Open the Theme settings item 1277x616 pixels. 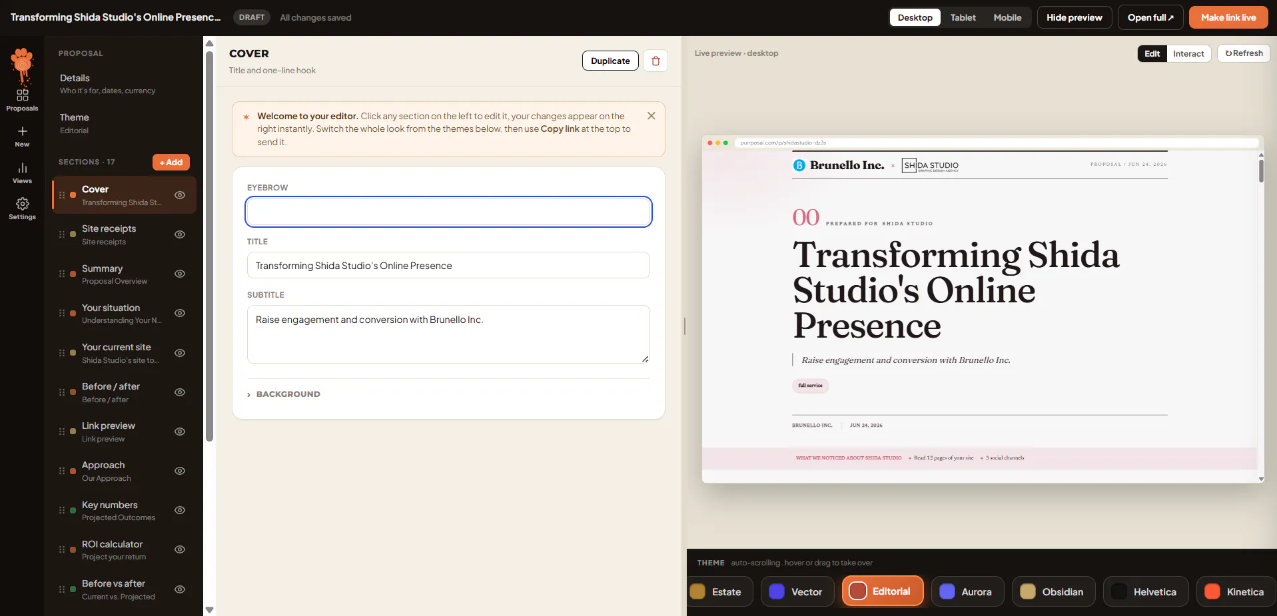click(x=124, y=123)
